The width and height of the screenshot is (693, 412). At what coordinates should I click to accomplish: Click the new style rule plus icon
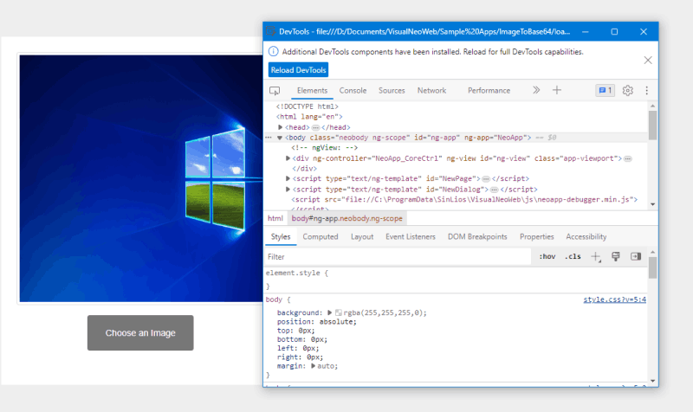[x=596, y=256]
